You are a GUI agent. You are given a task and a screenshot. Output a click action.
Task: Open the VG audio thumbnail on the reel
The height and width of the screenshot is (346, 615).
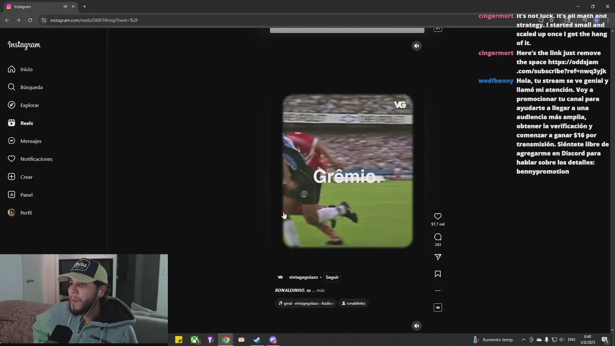(438, 308)
